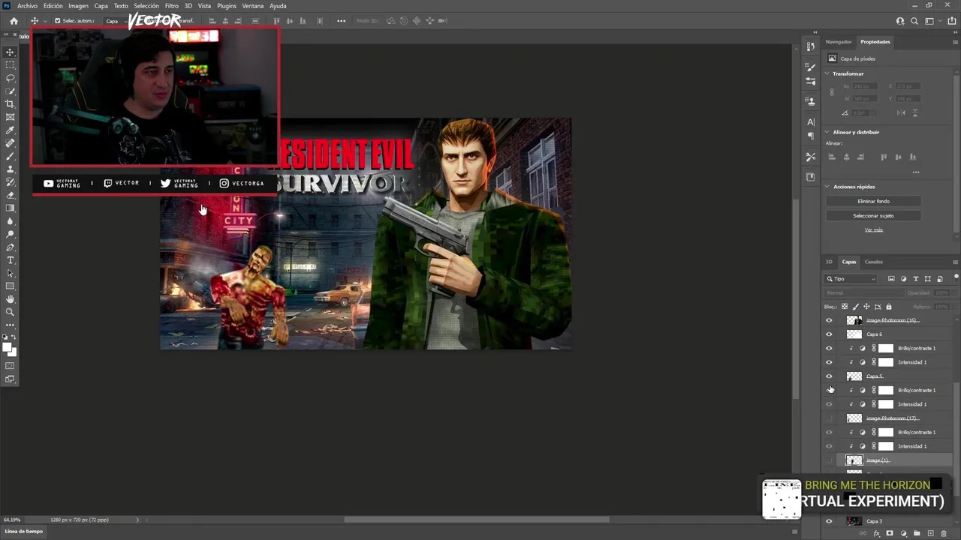Click the Home icon in options bar
Viewport: 961px width, 540px height.
[14, 21]
